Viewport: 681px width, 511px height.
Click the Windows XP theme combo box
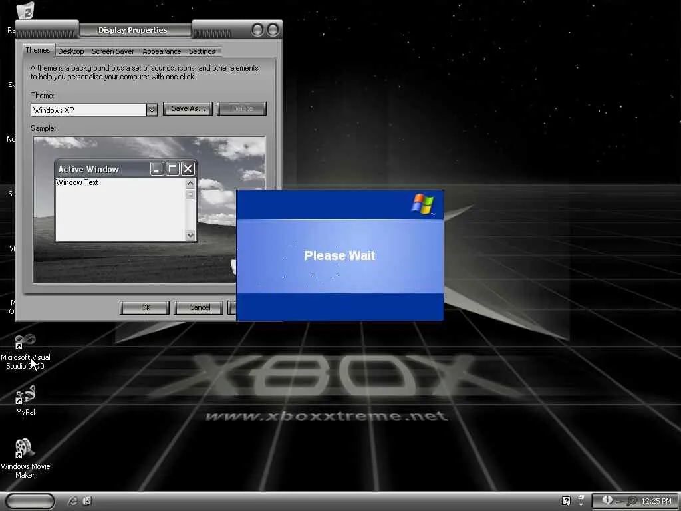click(x=94, y=110)
